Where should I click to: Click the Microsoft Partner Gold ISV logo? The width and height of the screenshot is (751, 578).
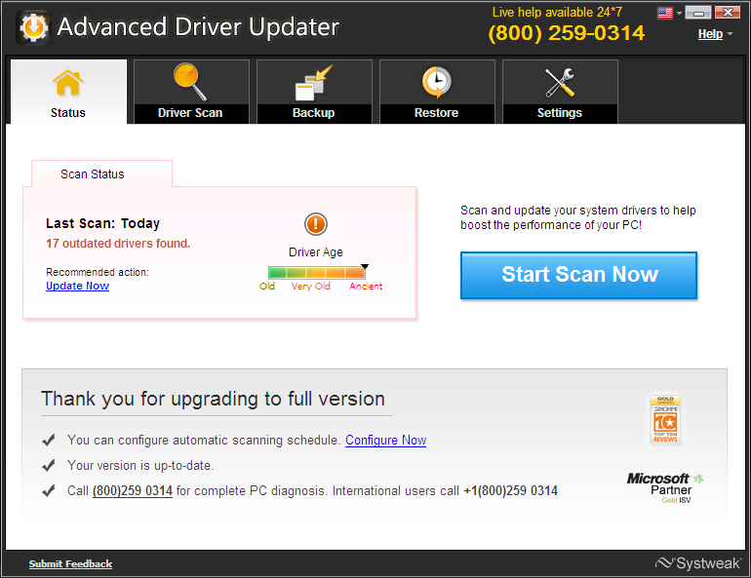665,487
